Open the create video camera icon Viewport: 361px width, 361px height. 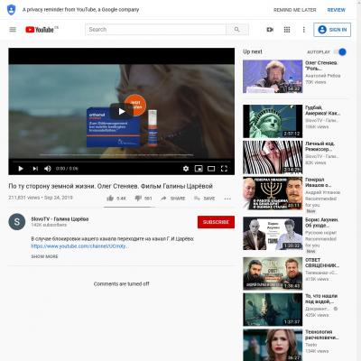[270, 30]
